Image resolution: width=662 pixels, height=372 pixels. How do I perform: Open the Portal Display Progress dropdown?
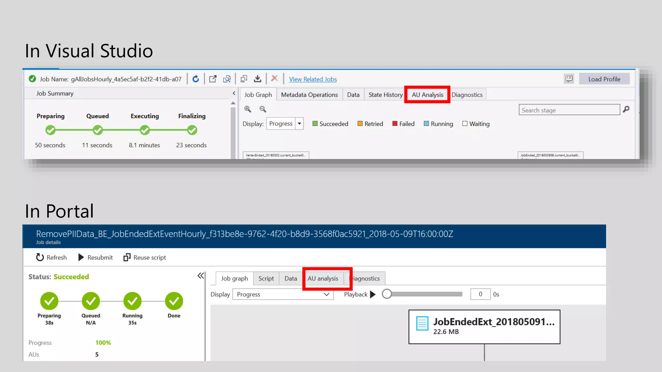pyautogui.click(x=283, y=294)
